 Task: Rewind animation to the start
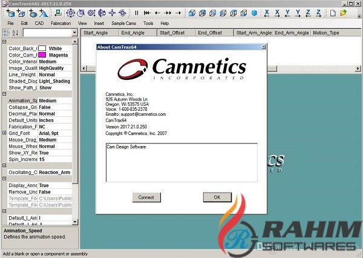147,13
